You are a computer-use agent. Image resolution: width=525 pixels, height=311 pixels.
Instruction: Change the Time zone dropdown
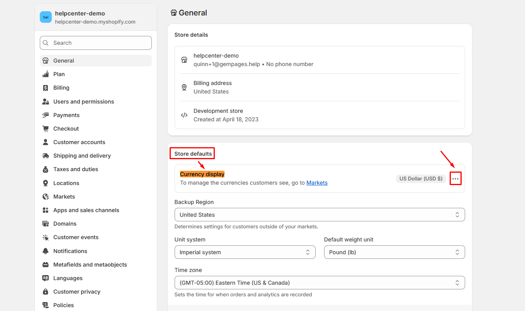pos(319,283)
